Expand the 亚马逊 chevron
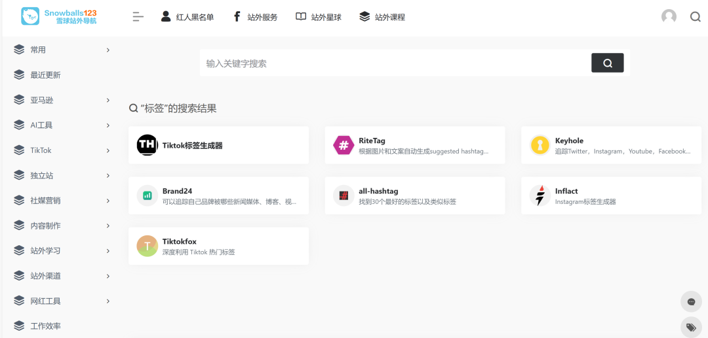 coord(108,101)
